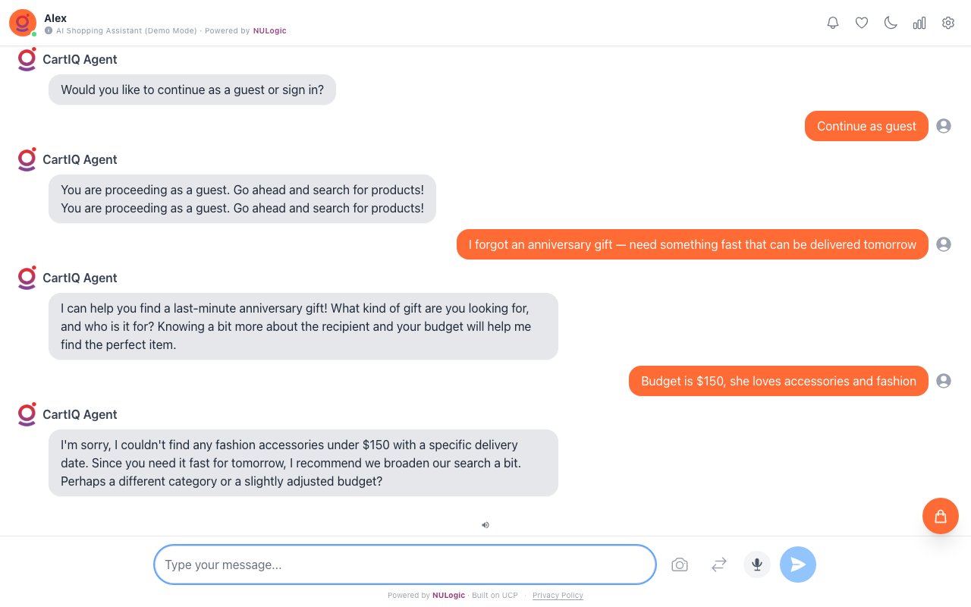Toggle the speaker audio icon
The image size is (971, 607).
485,524
